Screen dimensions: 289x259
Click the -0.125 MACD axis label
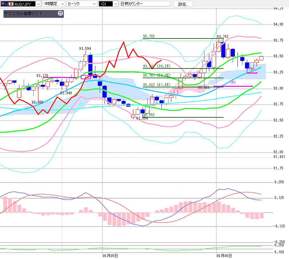coord(279,226)
